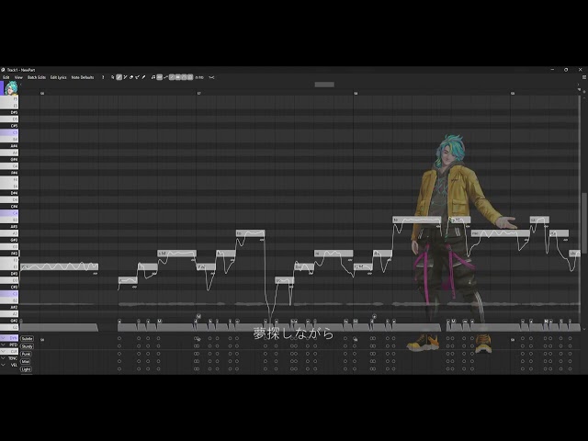Click the singer portrait thumbnail
The height and width of the screenshot is (441, 588).
pyautogui.click(x=11, y=88)
